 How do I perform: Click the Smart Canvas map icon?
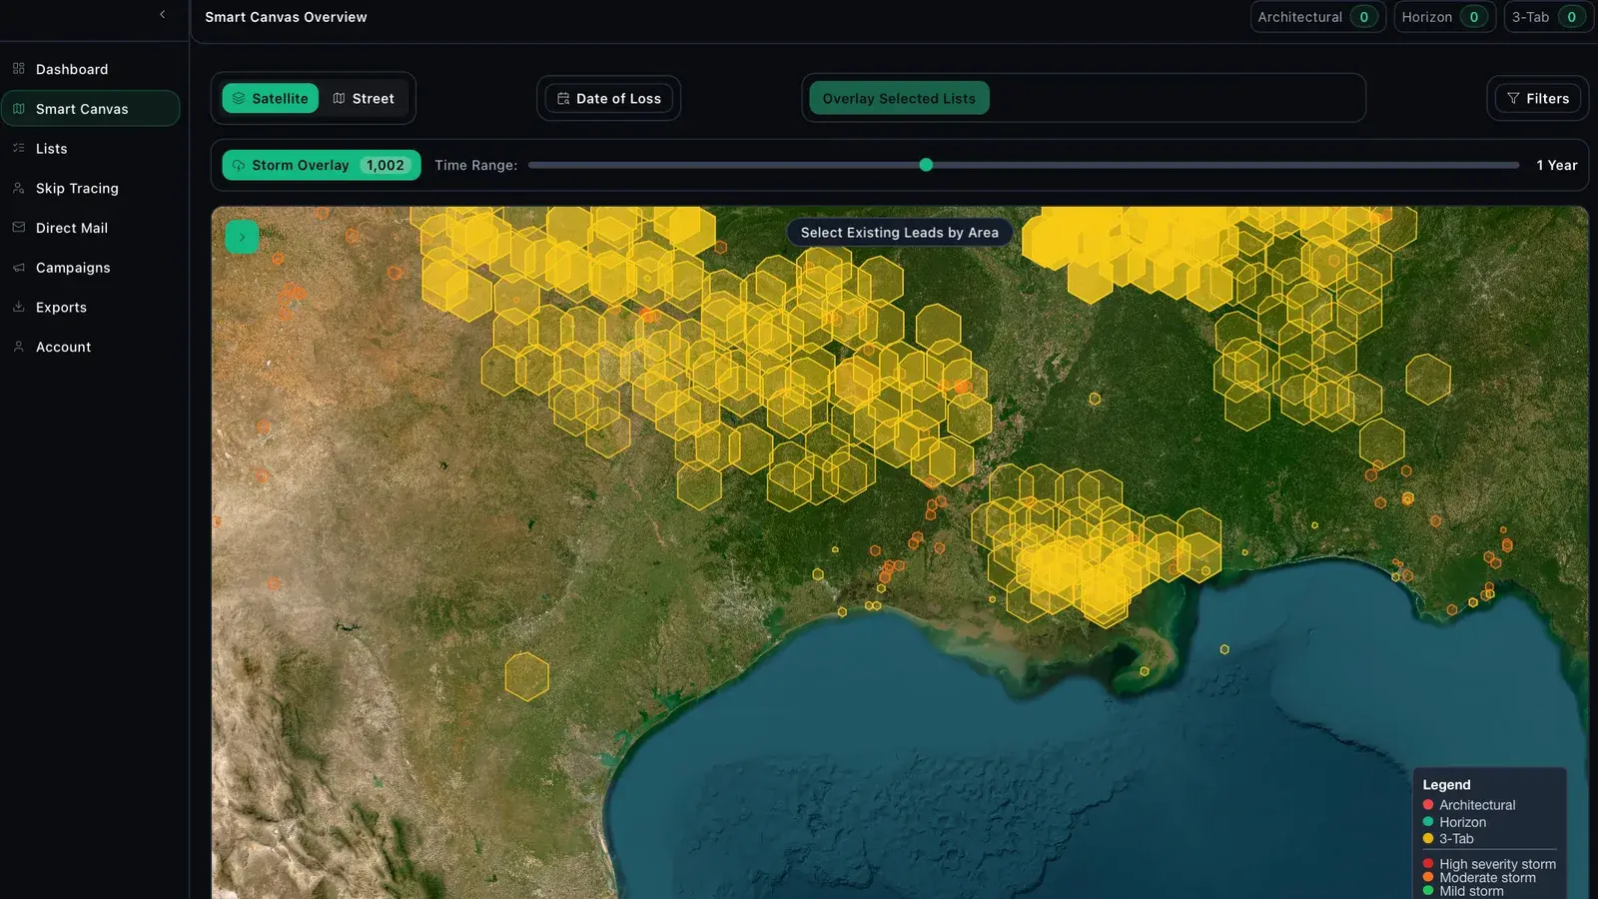18,109
